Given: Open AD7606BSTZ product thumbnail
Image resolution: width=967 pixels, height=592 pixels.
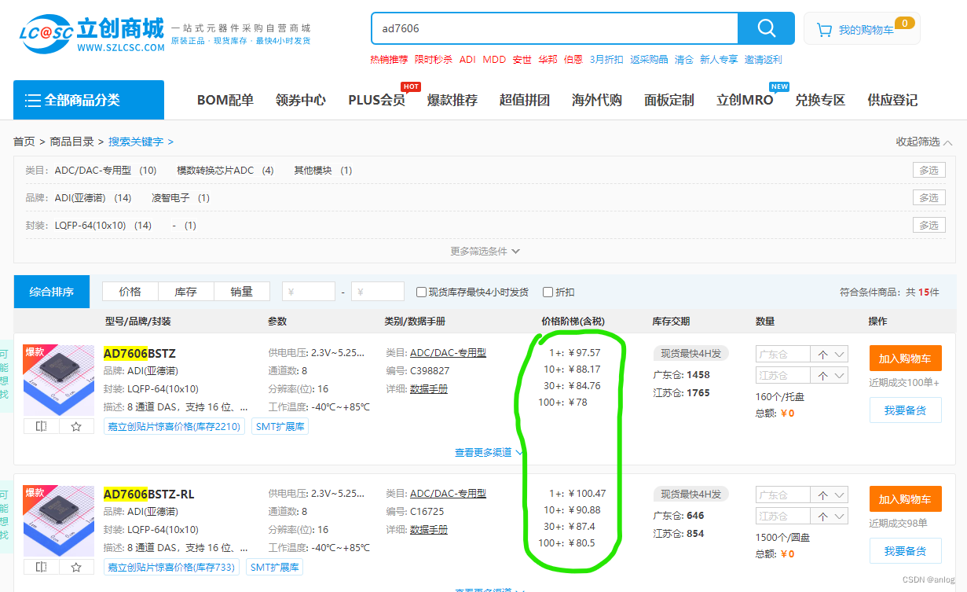Looking at the screenshot, I should [59, 380].
